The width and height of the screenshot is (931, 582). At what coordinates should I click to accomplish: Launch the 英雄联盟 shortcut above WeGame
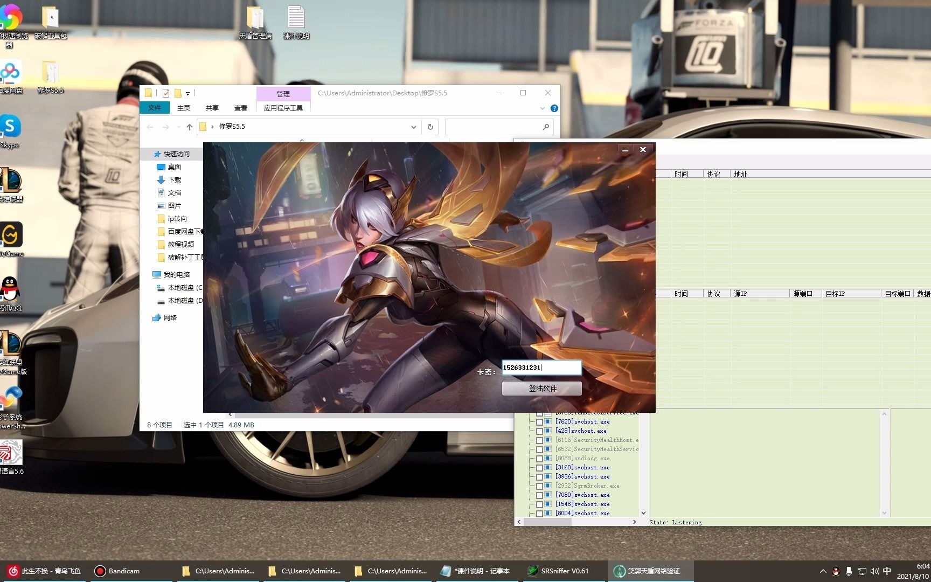(x=11, y=184)
